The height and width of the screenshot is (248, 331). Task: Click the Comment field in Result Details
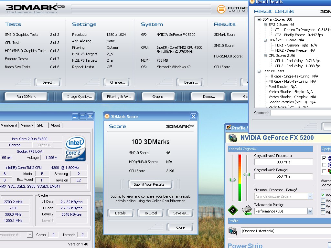[x=301, y=113]
